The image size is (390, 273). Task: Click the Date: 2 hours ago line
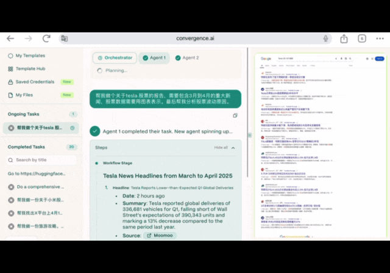pos(144,196)
